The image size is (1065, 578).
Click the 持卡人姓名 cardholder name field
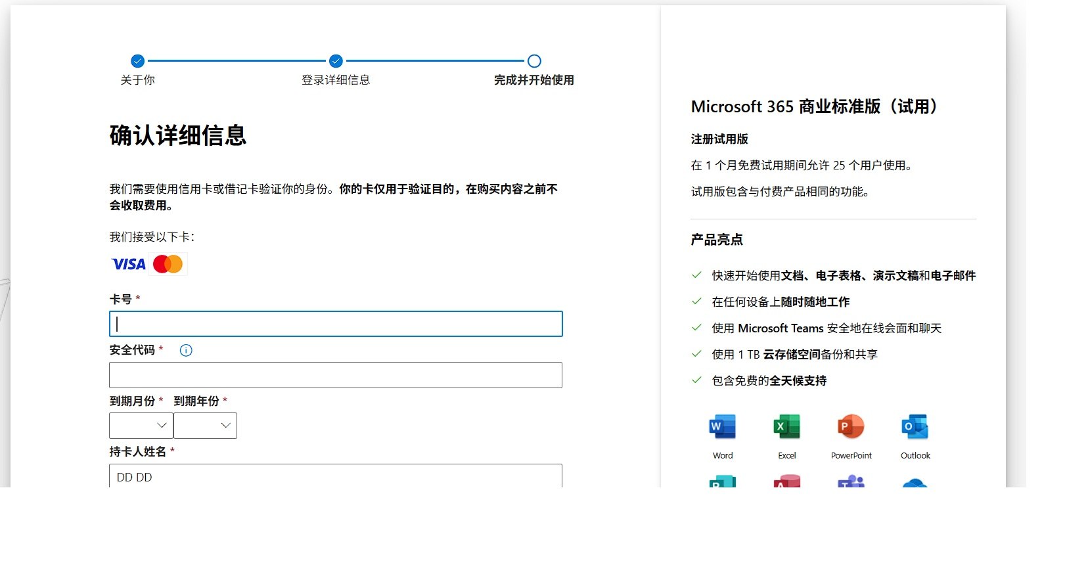pyautogui.click(x=336, y=476)
